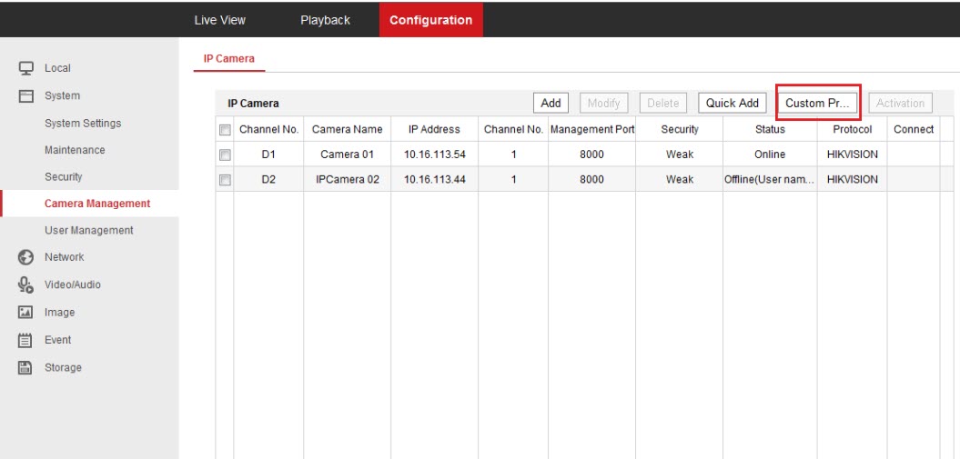Image resolution: width=960 pixels, height=459 pixels.
Task: Check the box for channel D1
Action: (225, 155)
